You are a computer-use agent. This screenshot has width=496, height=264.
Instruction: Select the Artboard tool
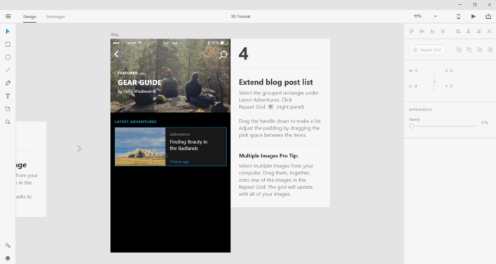click(x=8, y=109)
